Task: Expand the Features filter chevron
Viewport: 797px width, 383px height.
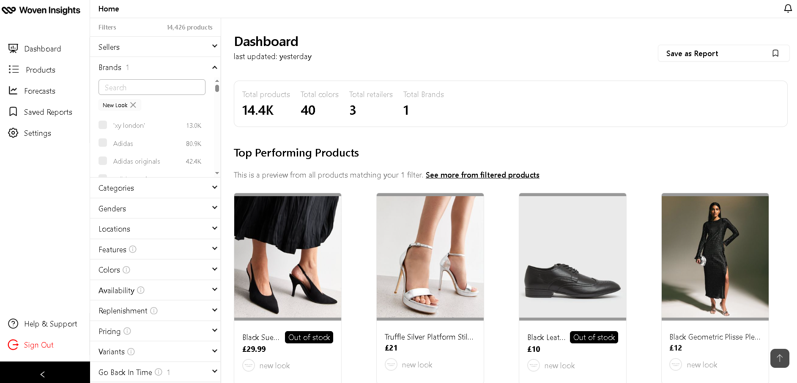Action: [215, 249]
